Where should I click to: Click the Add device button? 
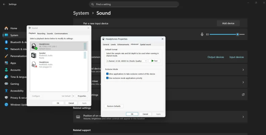[228, 23]
